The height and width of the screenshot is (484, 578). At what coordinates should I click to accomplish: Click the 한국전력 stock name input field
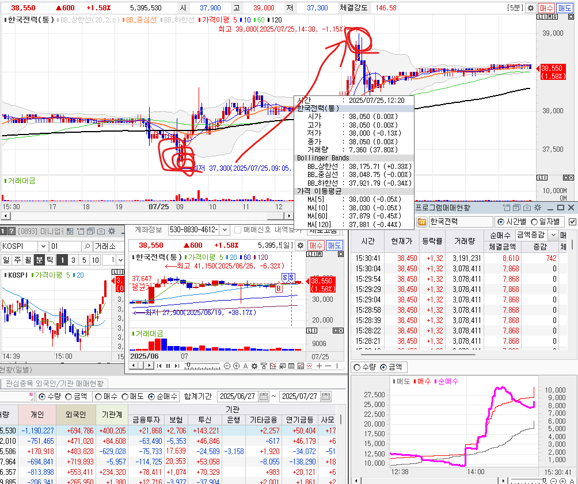click(461, 221)
